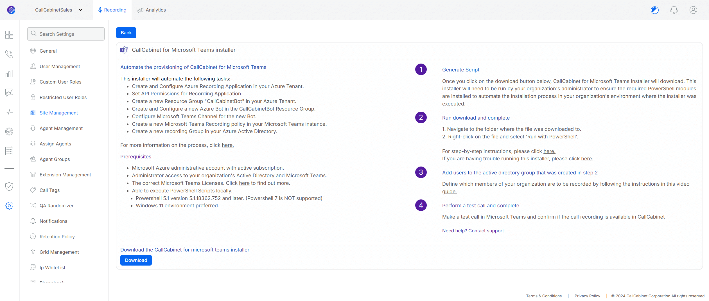Switch to the Analytics tab

151,10
